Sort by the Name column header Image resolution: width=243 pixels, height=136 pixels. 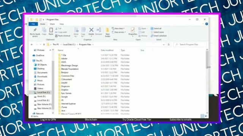60,50
